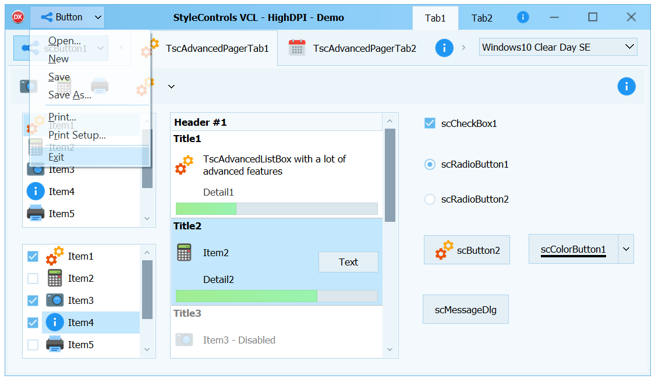
Task: Switch to Tab2 in the title bar
Action: (482, 18)
